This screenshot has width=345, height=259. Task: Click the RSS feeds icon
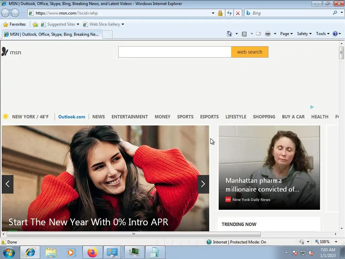(x=244, y=34)
